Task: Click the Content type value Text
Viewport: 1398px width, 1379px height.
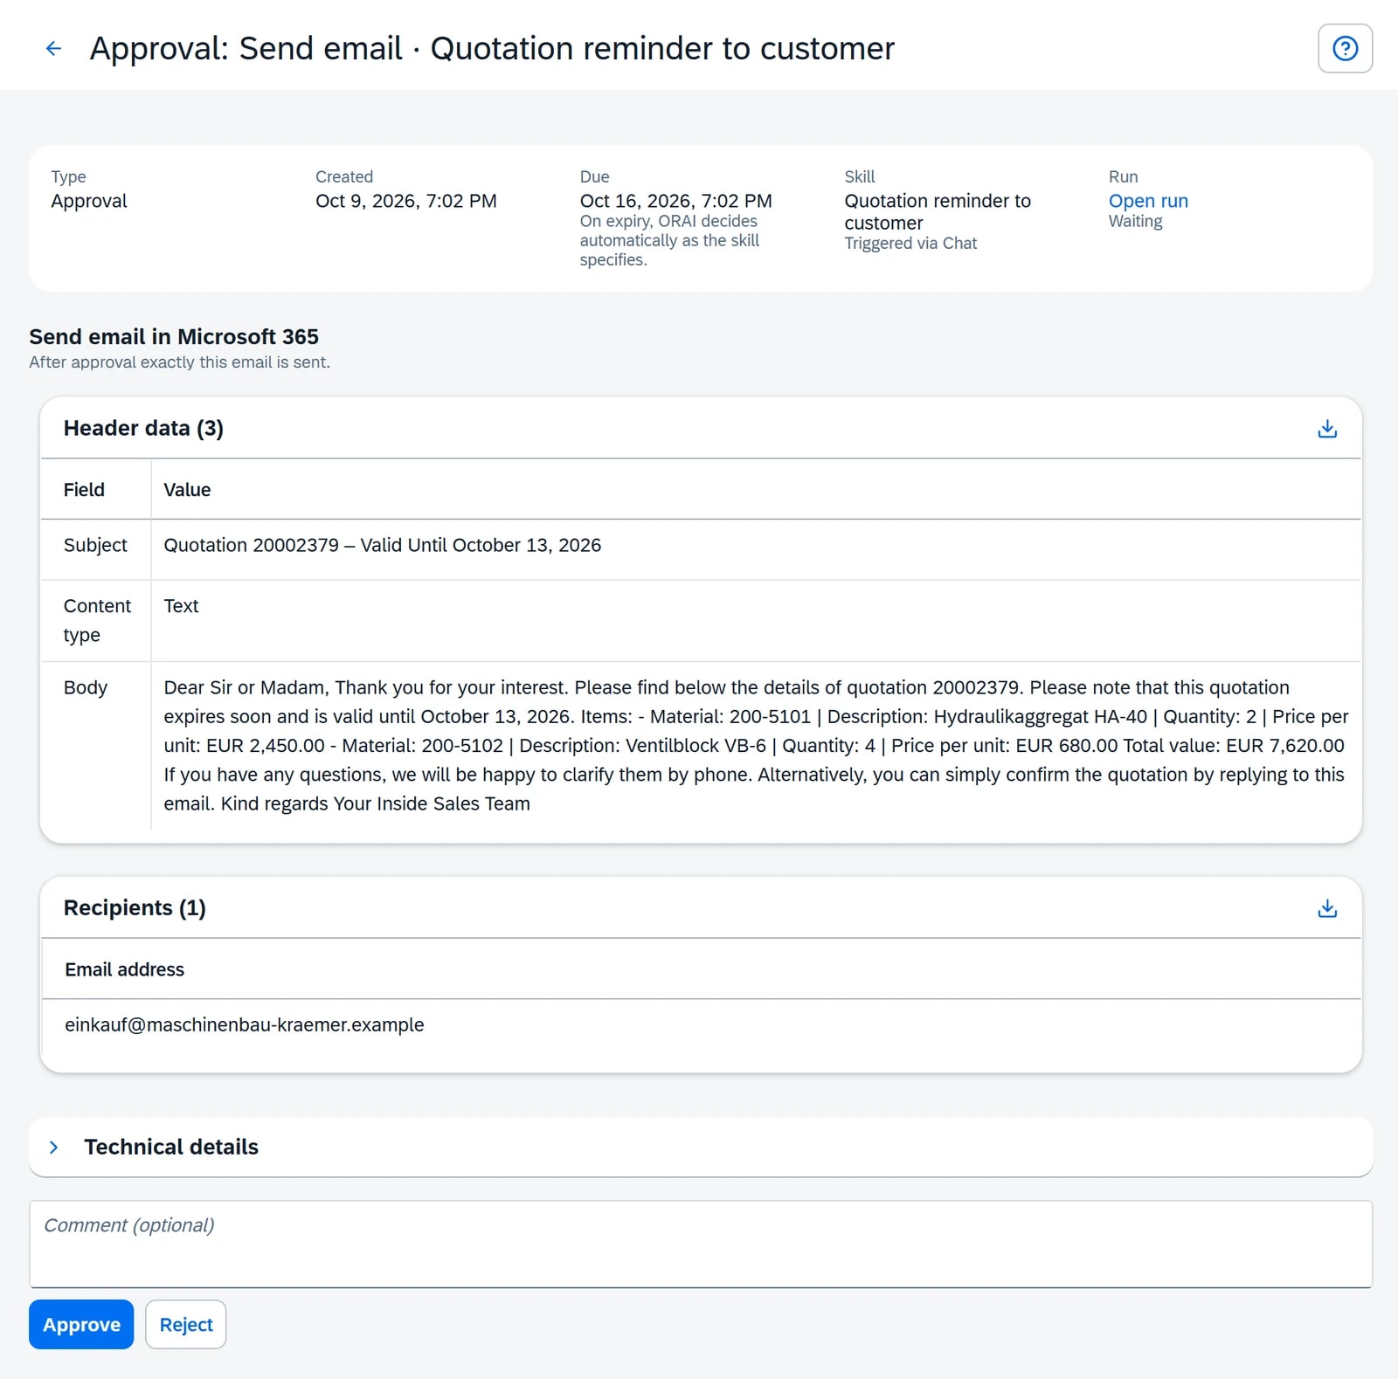Action: [x=181, y=606]
